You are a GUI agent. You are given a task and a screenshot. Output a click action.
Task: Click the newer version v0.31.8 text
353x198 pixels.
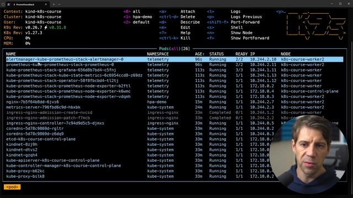coord(57,28)
